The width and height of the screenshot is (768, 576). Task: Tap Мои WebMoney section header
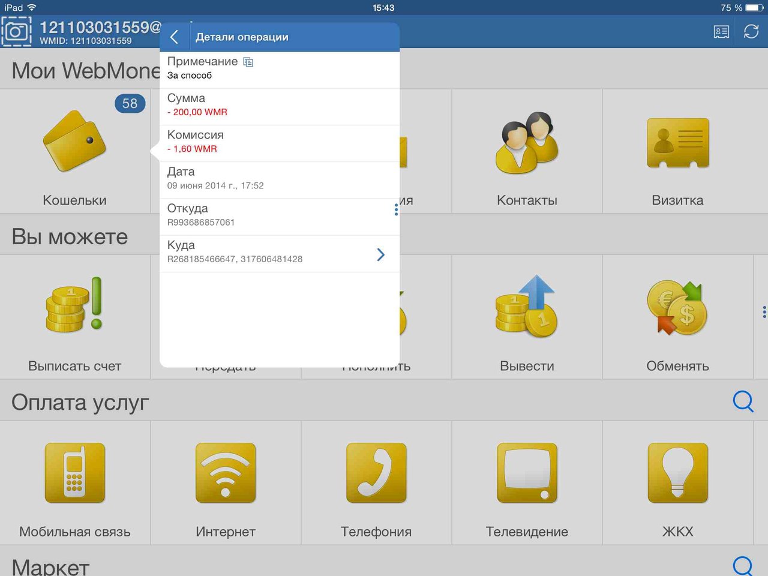click(86, 71)
